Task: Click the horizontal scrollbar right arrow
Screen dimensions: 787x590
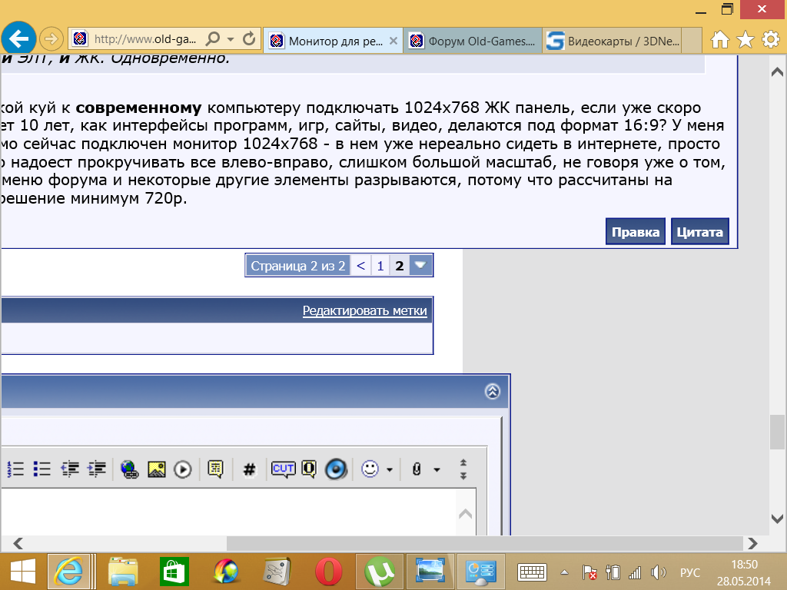Action: pos(752,543)
